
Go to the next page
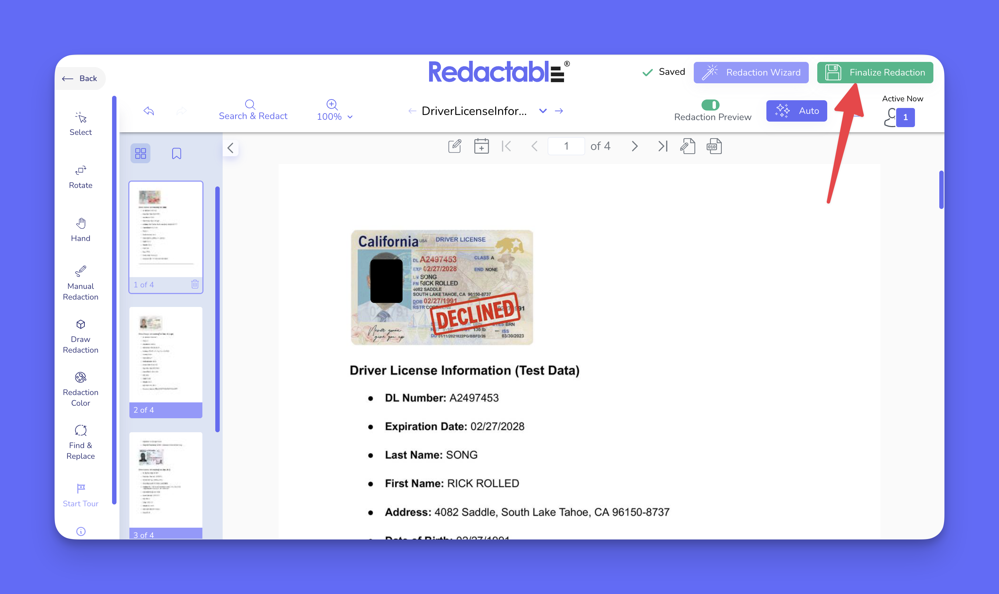(634, 146)
